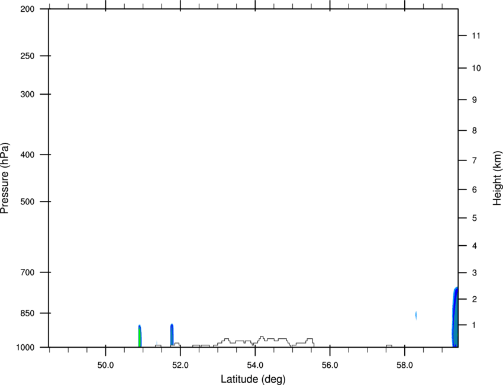Click the 58.0 latitude tick label
The height and width of the screenshot is (385, 503).
click(405, 365)
